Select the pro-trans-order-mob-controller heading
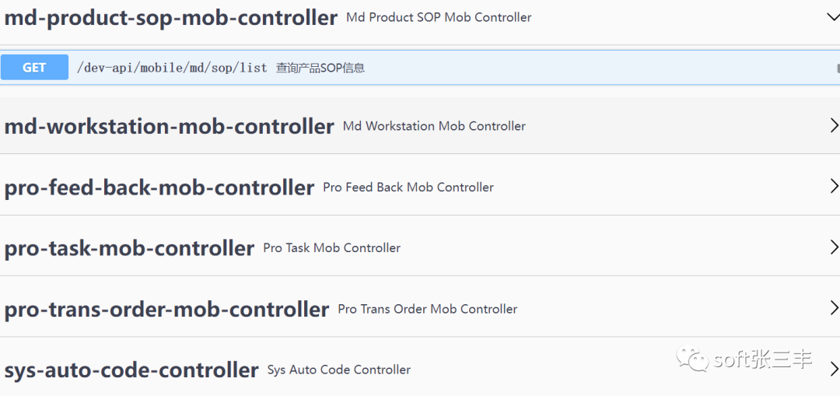Screen dimensions: 840x396 pyautogui.click(x=166, y=309)
